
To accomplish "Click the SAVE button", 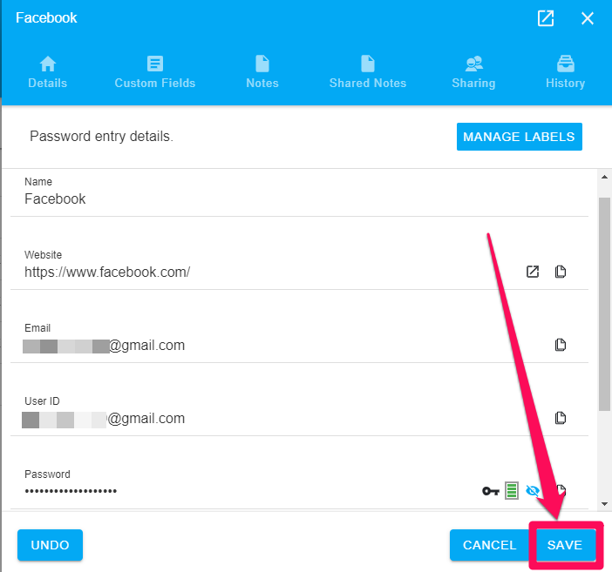I will tap(565, 545).
